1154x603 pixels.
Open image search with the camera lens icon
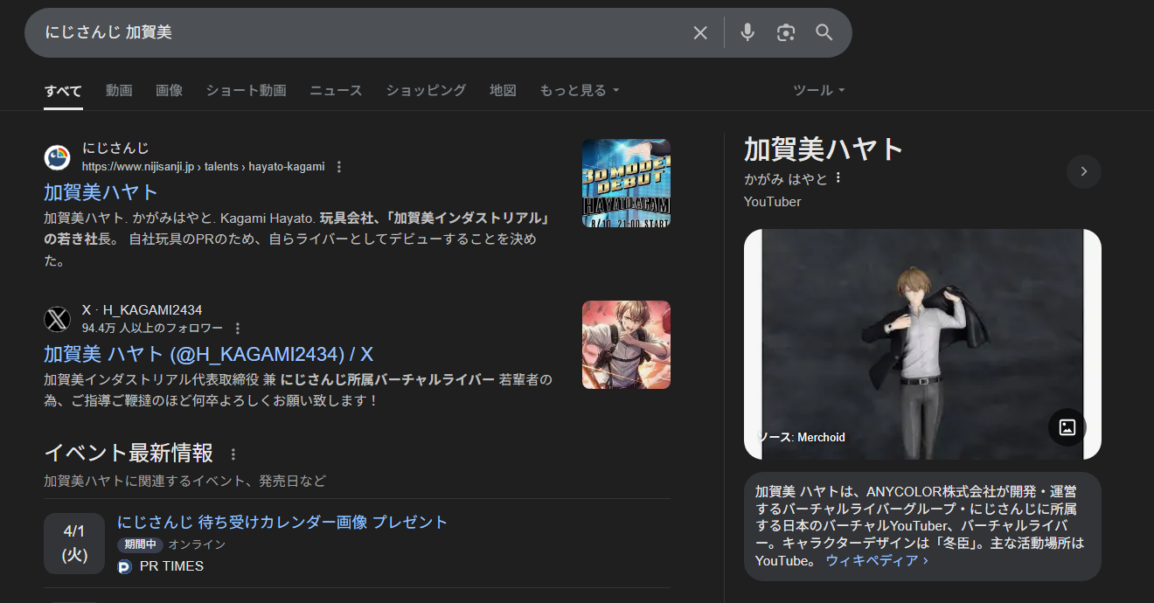click(786, 33)
